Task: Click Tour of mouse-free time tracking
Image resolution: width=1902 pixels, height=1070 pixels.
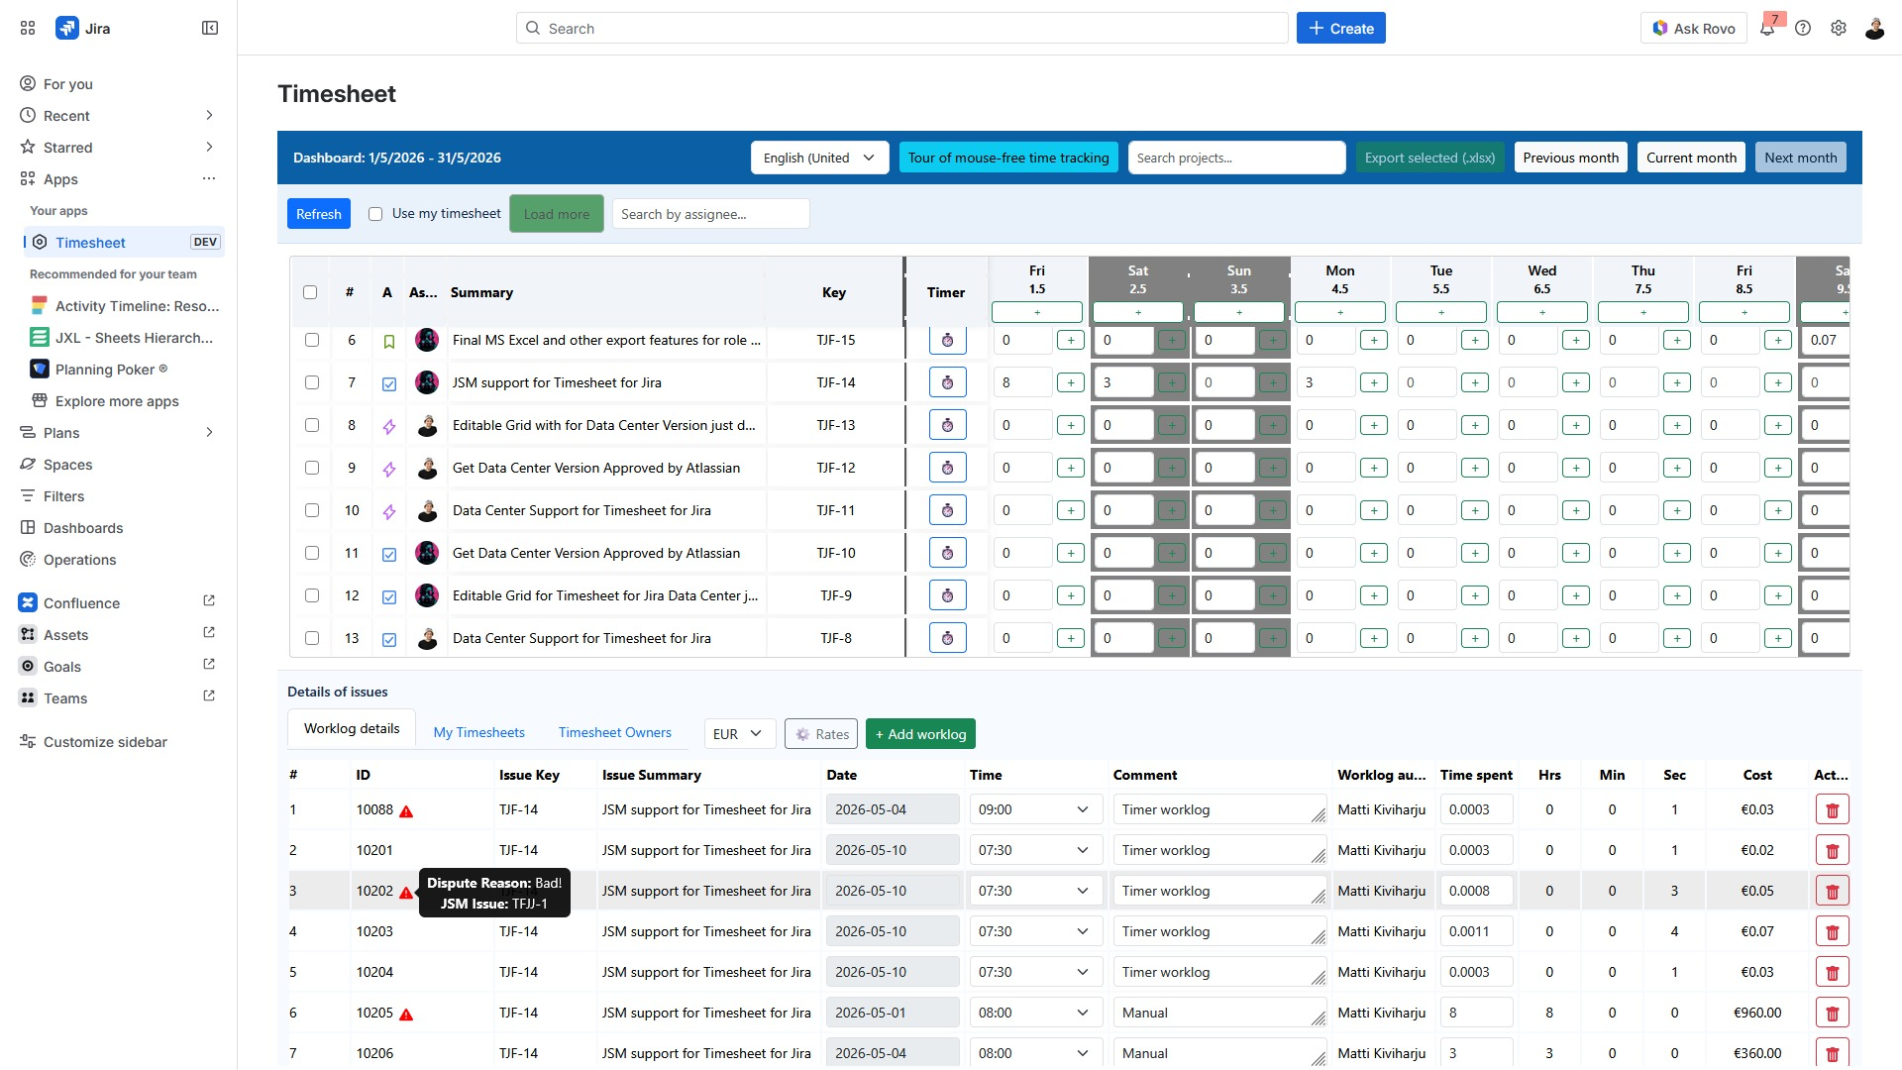Action: [1008, 158]
